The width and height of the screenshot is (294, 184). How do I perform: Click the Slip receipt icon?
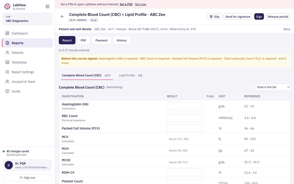211,17
